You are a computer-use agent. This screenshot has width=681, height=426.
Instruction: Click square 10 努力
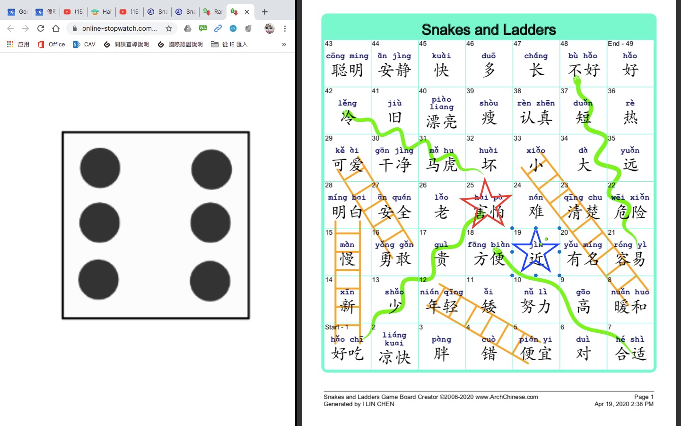(x=536, y=300)
